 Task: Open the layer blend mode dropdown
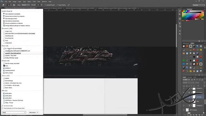[x=188, y=83]
